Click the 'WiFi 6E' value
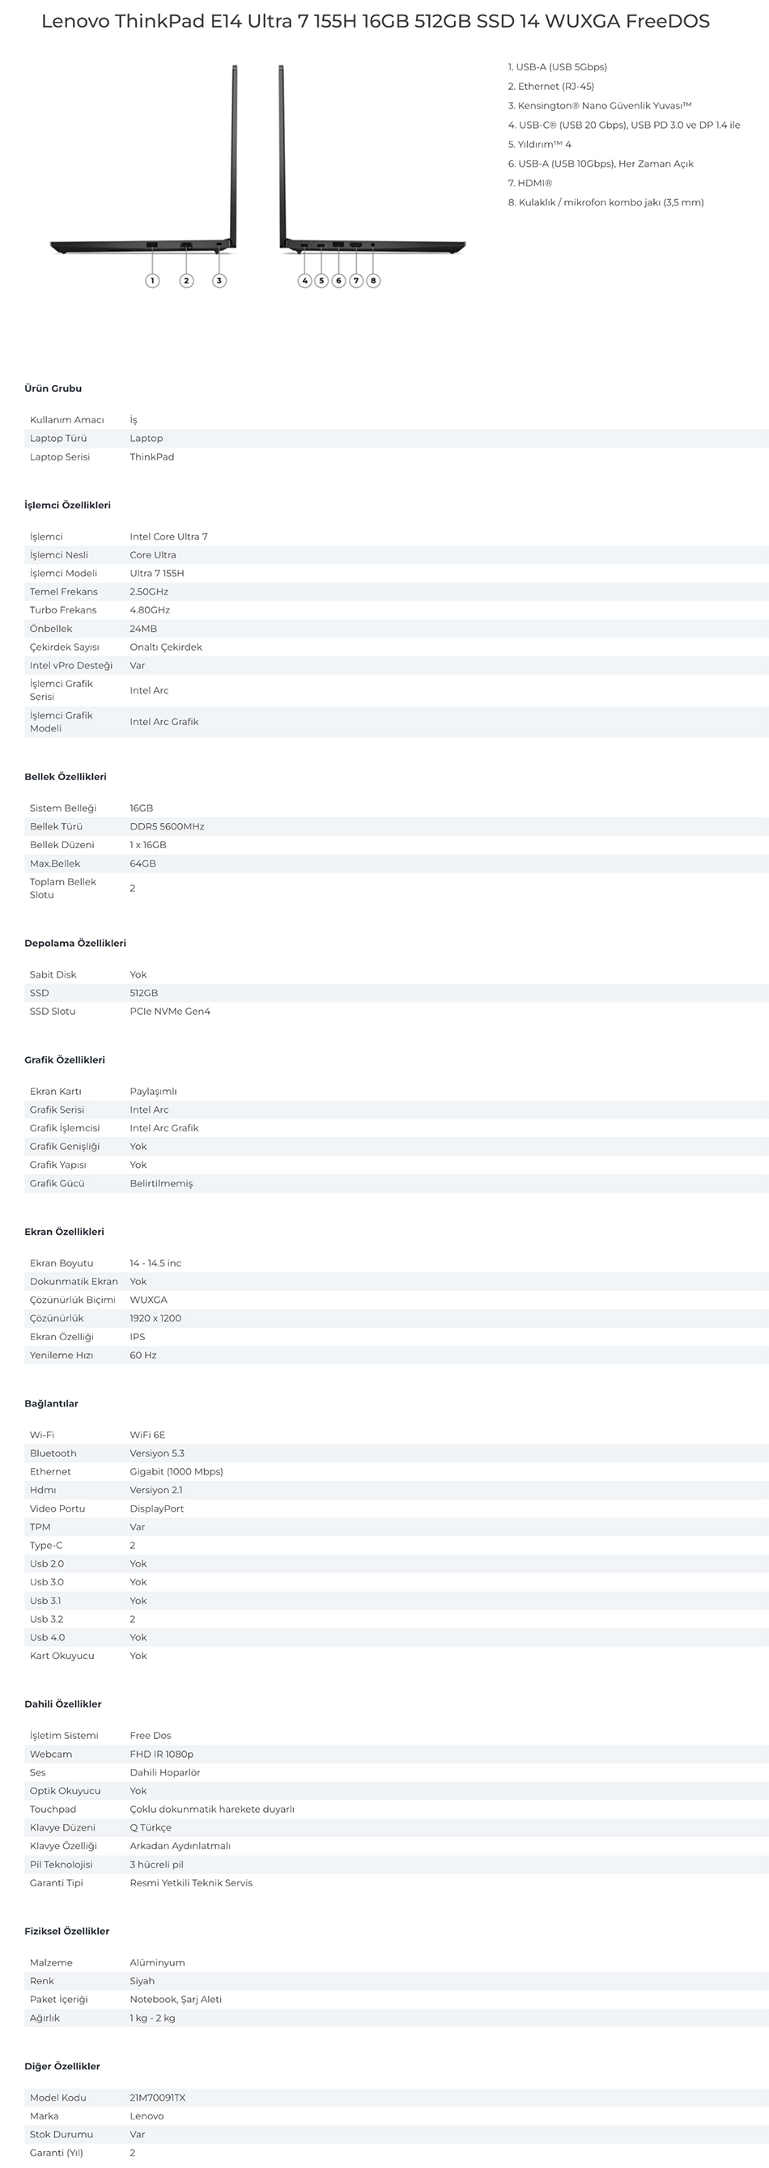769x2168 pixels. pos(147,1435)
